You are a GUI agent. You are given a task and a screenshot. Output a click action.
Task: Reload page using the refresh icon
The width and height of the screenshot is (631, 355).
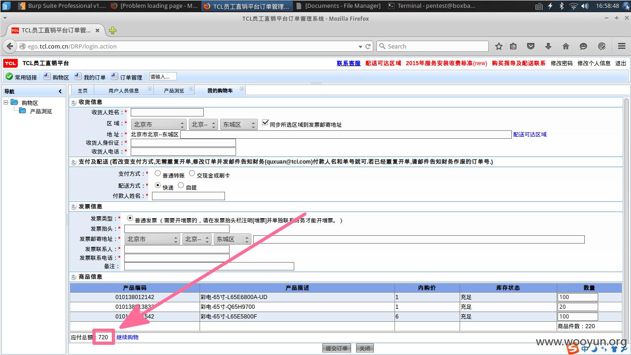[x=368, y=46]
